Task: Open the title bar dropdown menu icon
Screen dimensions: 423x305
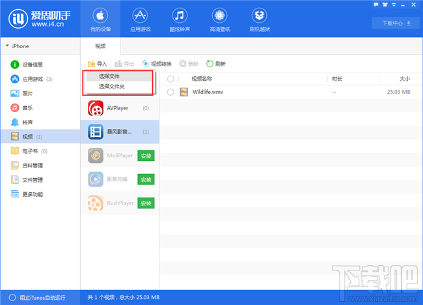Action: tap(394, 5)
